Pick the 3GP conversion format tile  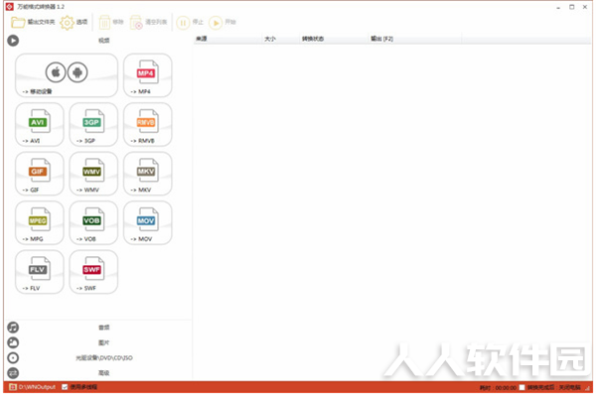[x=93, y=124]
